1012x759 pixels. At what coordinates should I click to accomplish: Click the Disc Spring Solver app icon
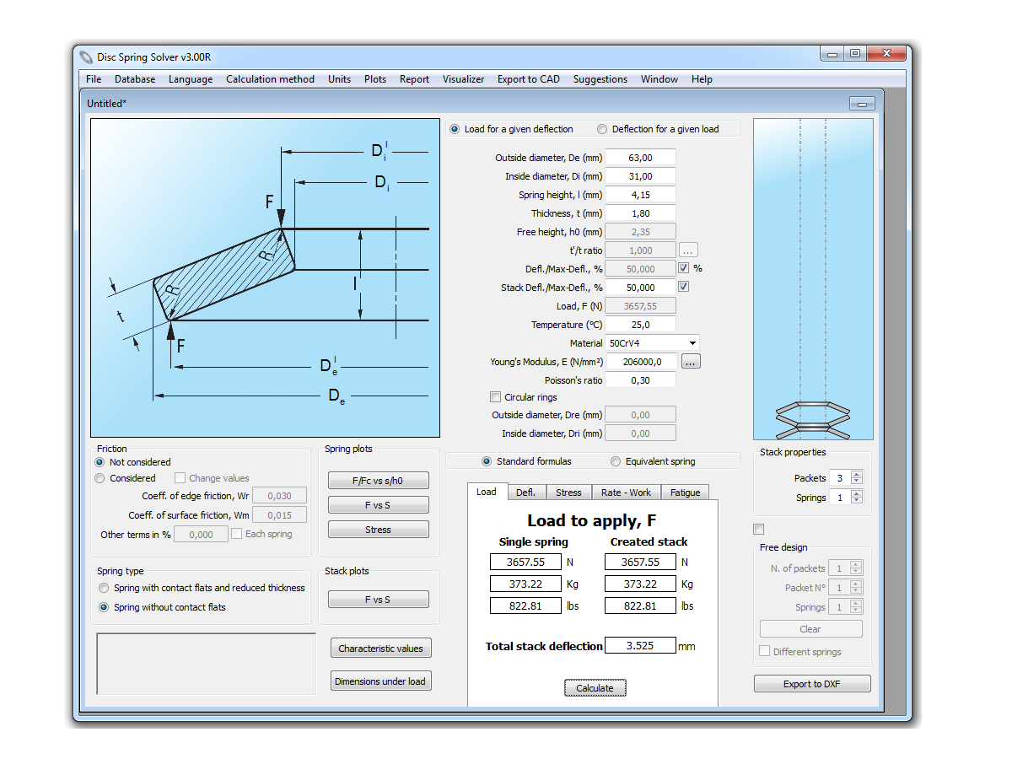point(87,57)
